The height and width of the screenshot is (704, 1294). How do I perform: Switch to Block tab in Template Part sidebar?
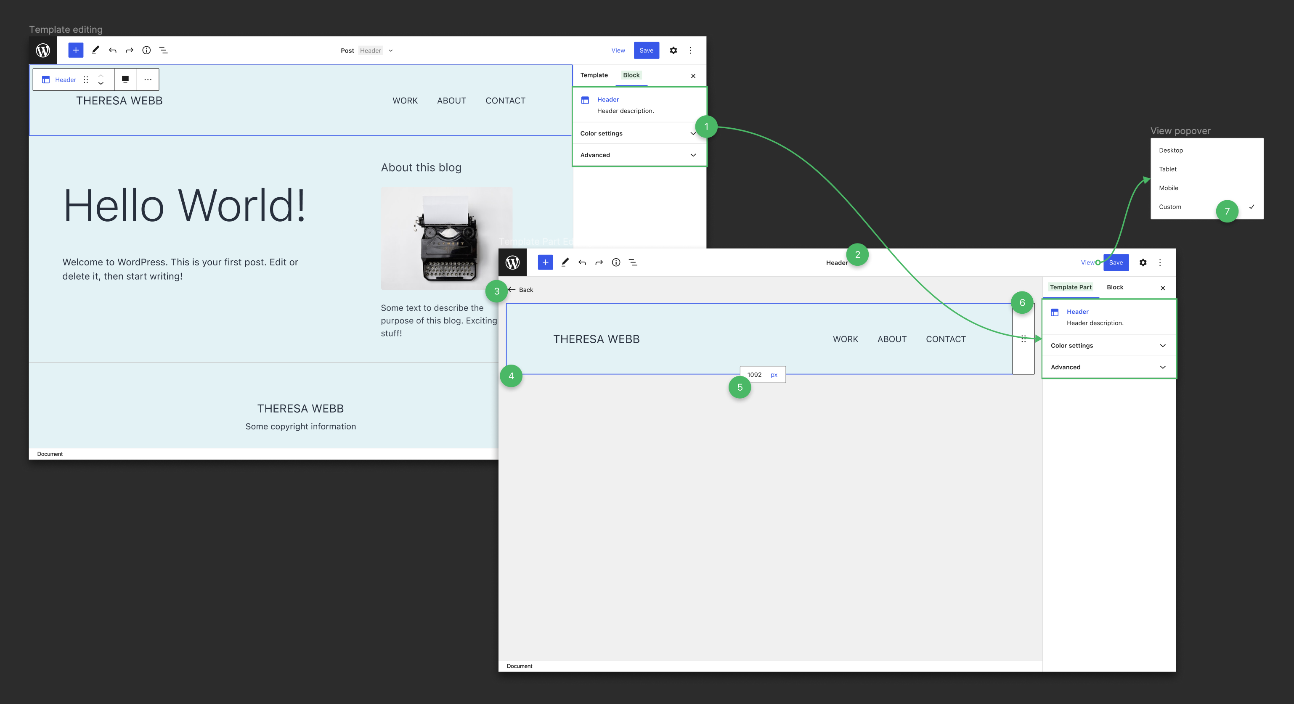(1115, 287)
